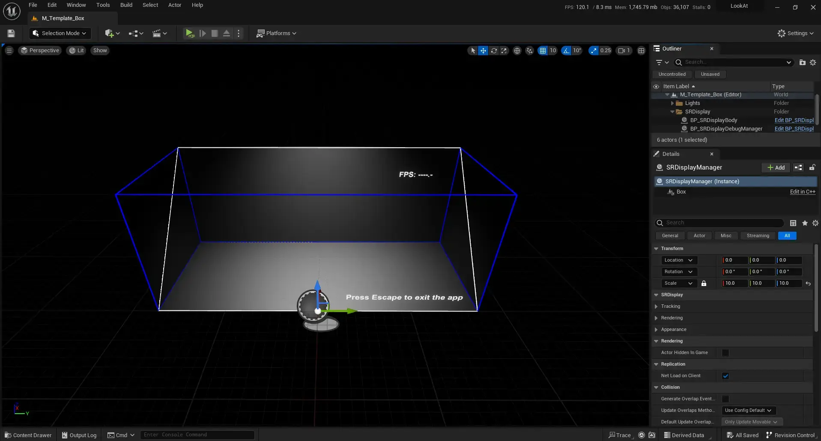Click the reset scale arrow icon

(x=808, y=283)
